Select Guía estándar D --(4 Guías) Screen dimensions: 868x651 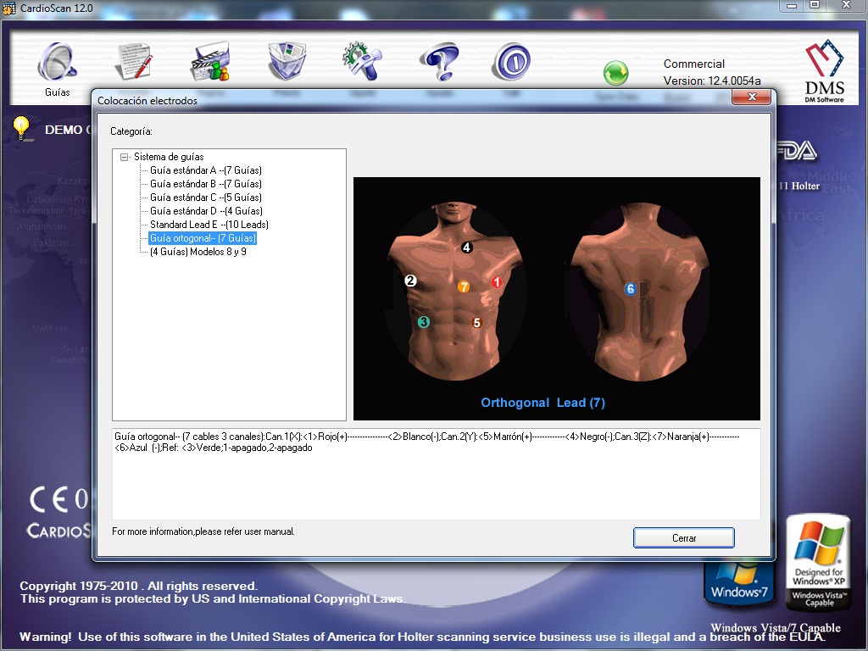207,211
